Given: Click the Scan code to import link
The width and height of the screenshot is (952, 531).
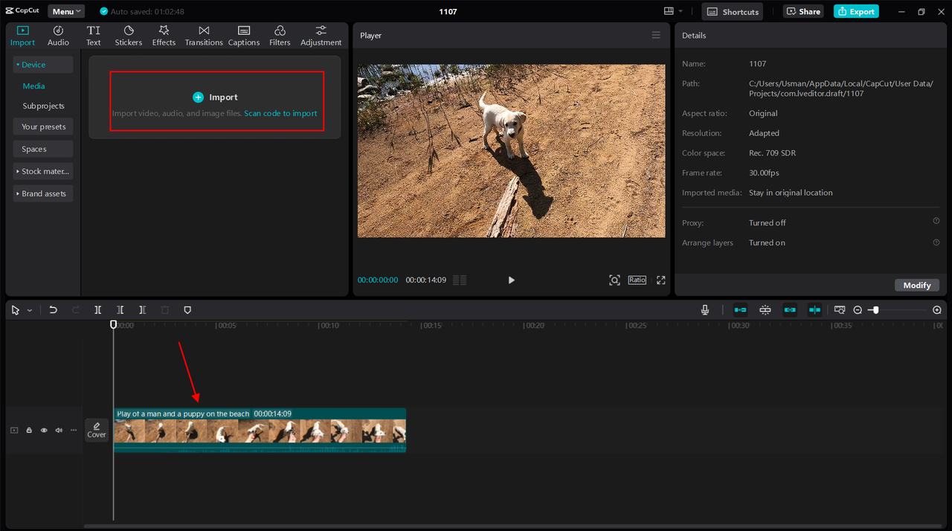Looking at the screenshot, I should 280,114.
